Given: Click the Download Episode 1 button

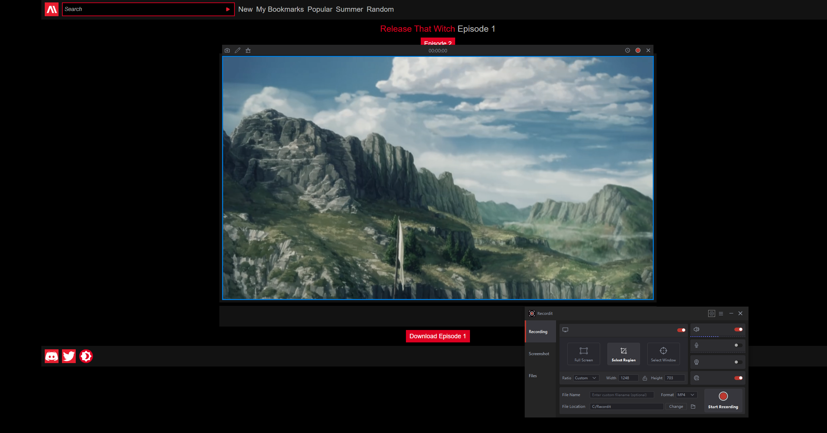Looking at the screenshot, I should click(438, 336).
